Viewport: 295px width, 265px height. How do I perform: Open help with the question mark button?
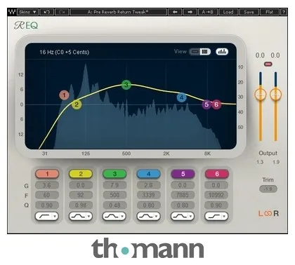pyautogui.click(x=284, y=12)
